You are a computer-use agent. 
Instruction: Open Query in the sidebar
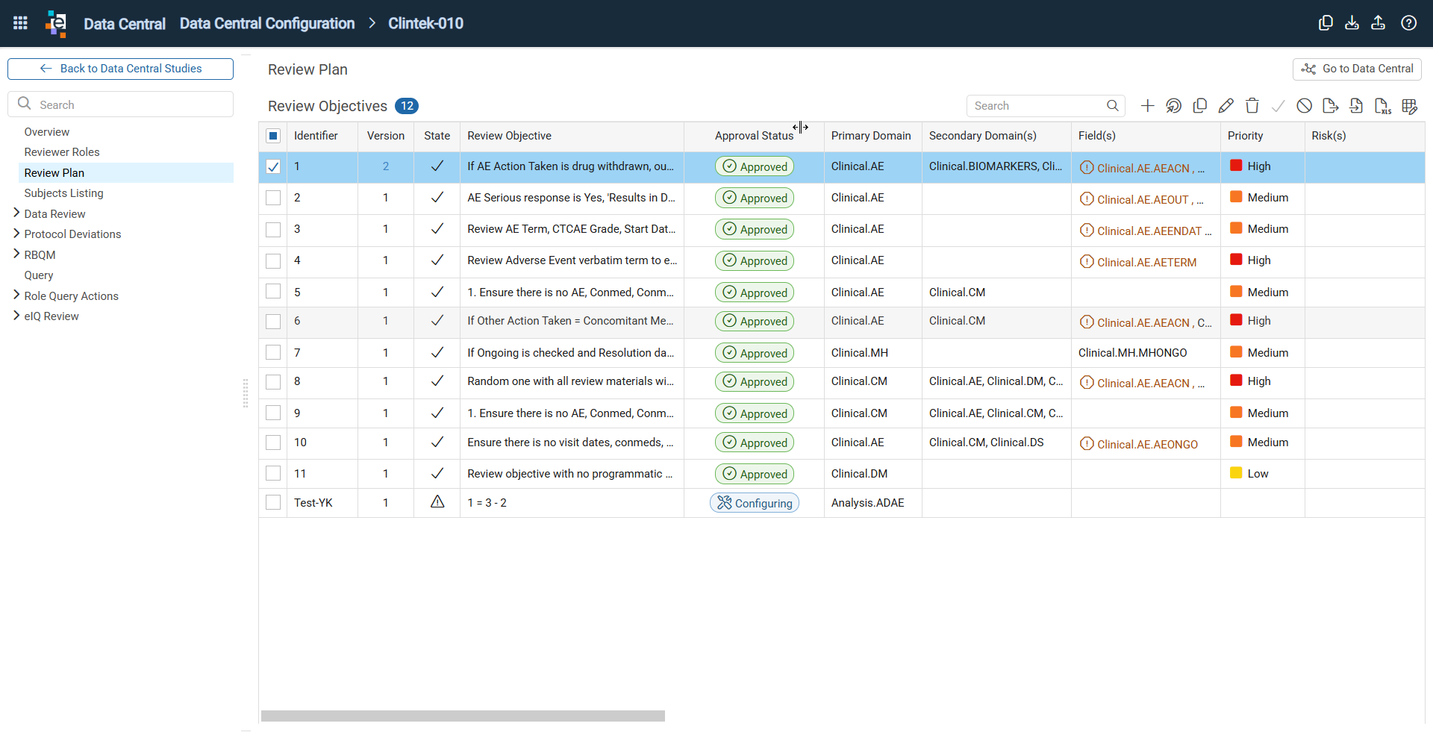coord(39,275)
